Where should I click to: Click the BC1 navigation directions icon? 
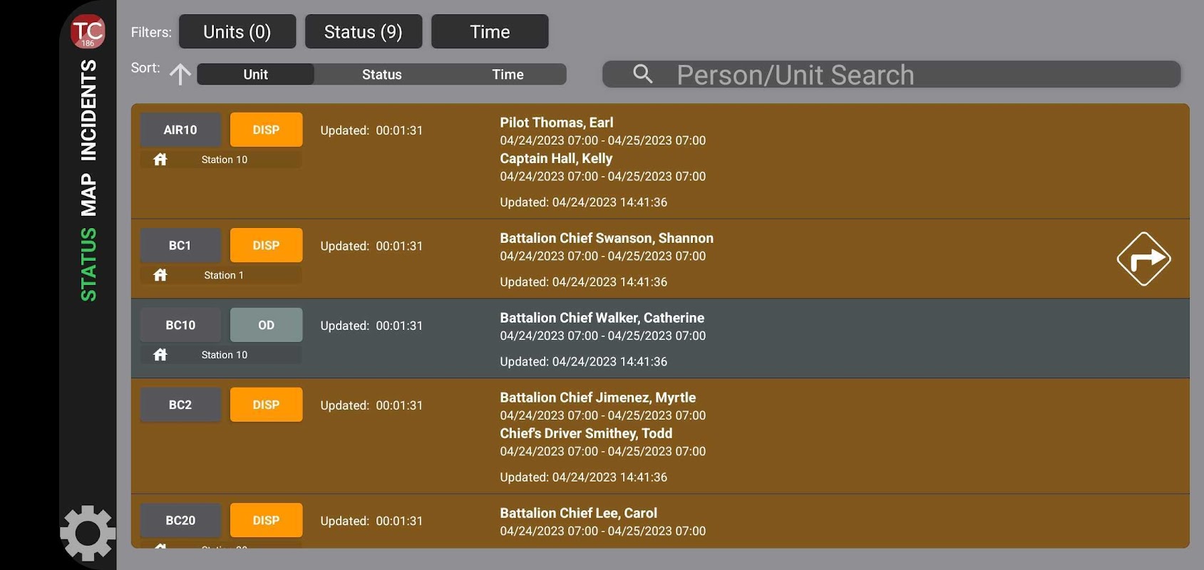[x=1143, y=259]
